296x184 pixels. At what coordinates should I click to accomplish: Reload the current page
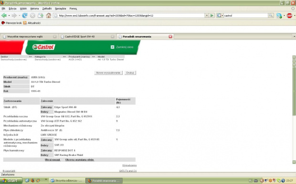[x=24, y=16]
